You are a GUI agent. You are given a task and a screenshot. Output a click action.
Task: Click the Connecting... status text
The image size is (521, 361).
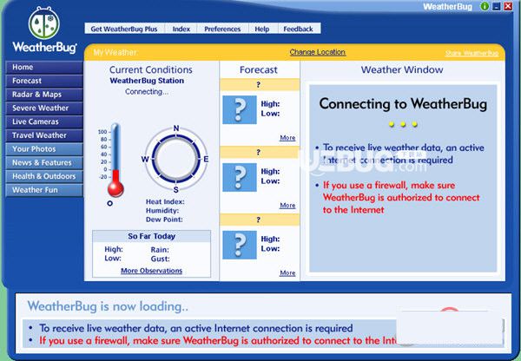[147, 92]
